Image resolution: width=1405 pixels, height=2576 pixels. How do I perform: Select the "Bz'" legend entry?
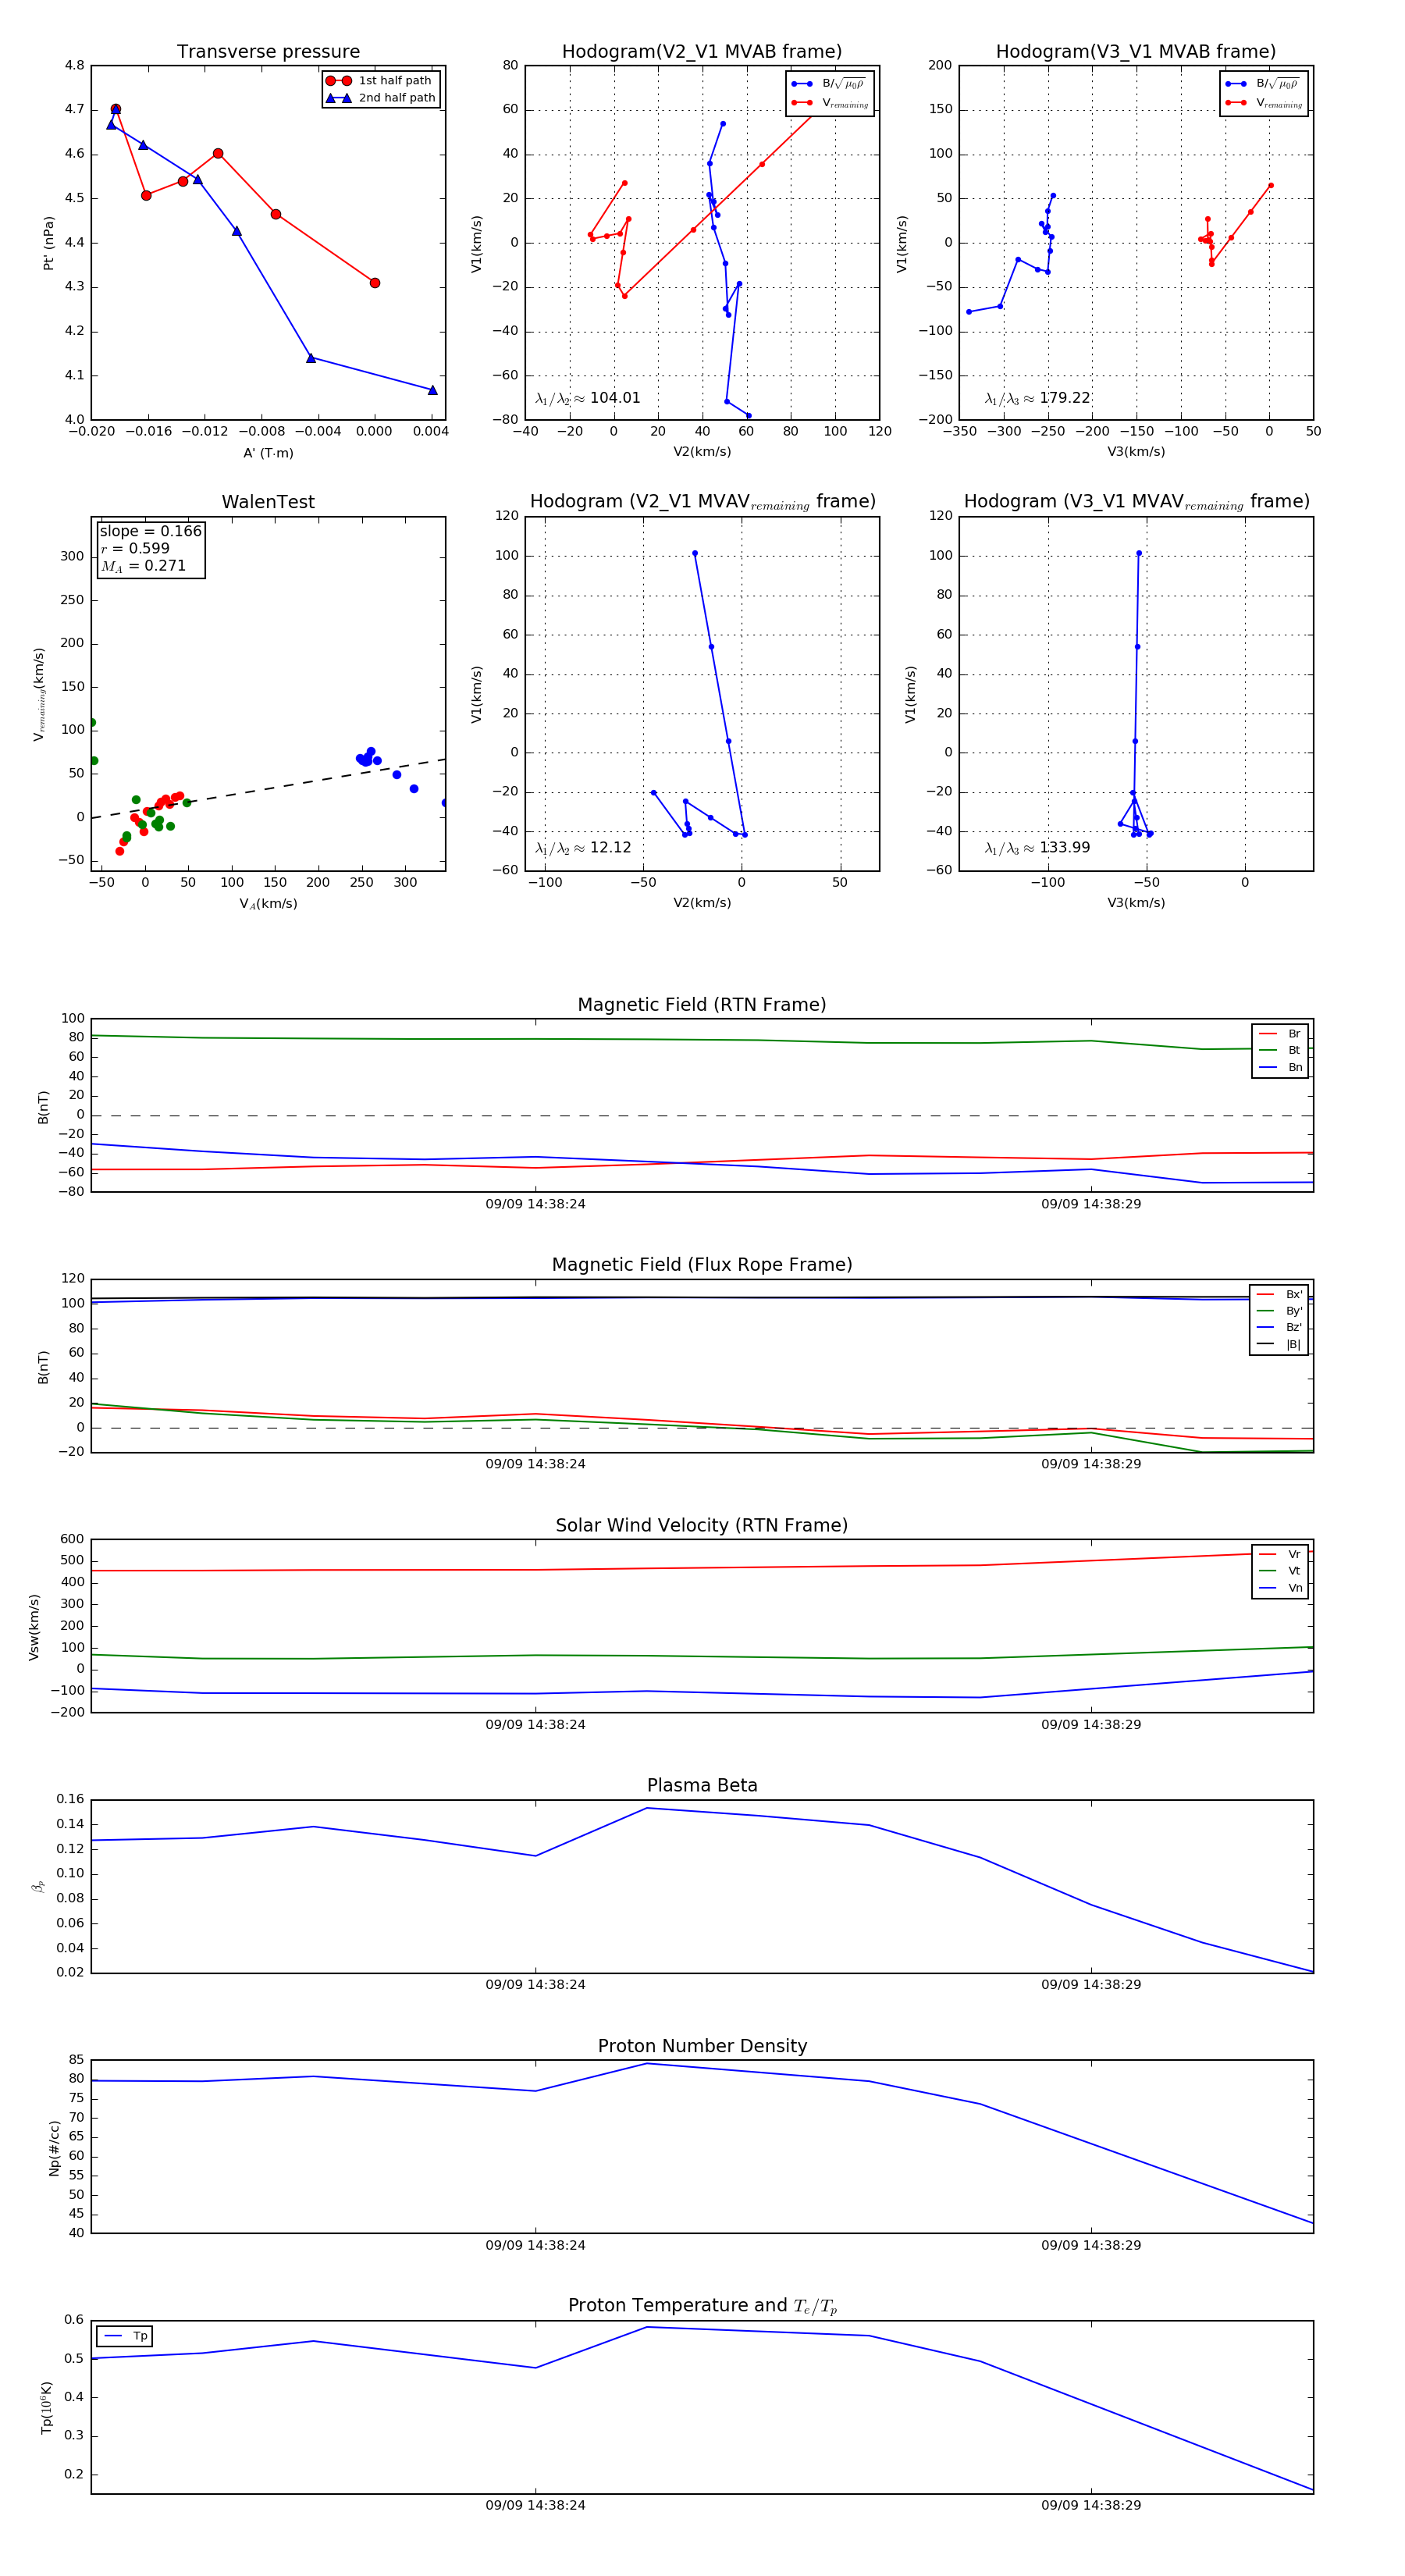click(x=1280, y=1327)
